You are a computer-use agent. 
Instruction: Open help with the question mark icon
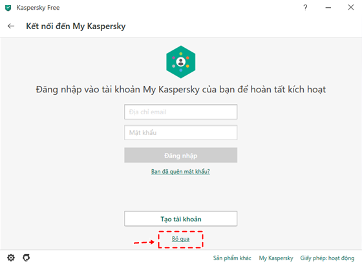pos(305,8)
